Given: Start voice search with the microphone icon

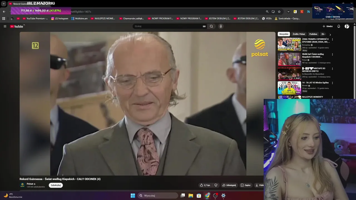Looking at the screenshot, I should click(x=221, y=26).
